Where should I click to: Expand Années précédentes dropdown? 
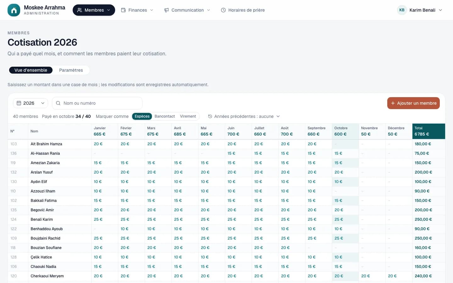pos(244,116)
